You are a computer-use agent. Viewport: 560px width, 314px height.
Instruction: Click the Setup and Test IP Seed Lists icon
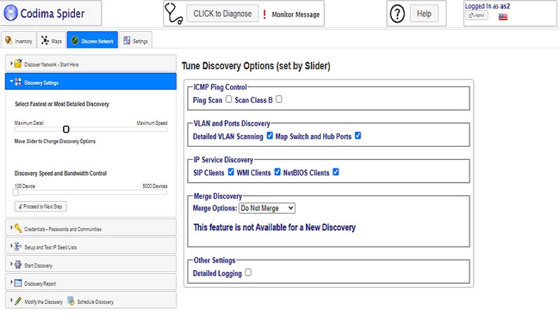click(18, 246)
